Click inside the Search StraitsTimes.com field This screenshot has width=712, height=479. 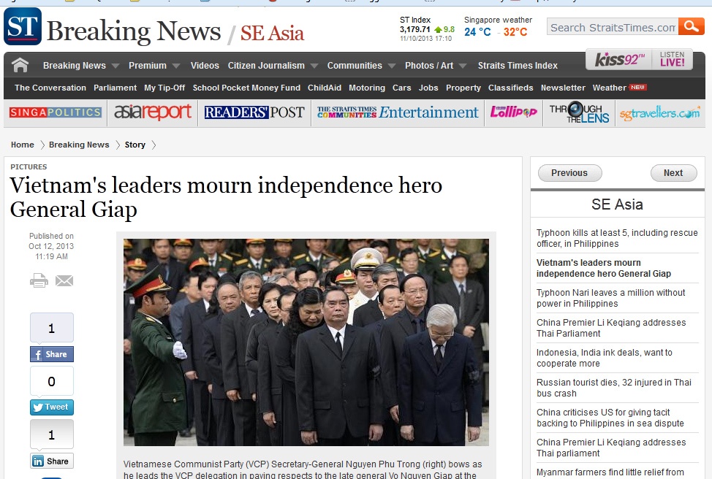tap(613, 27)
